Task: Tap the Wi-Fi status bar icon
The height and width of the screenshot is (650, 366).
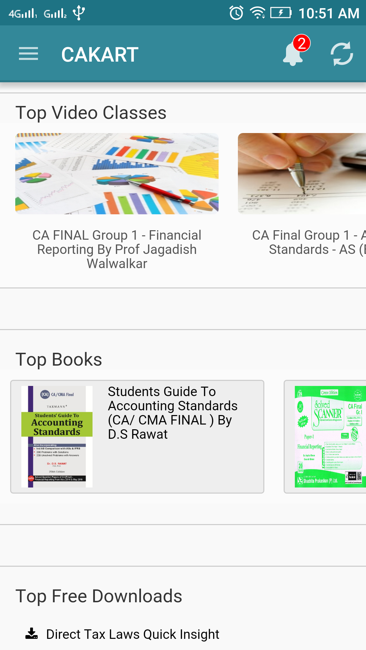Action: [257, 13]
